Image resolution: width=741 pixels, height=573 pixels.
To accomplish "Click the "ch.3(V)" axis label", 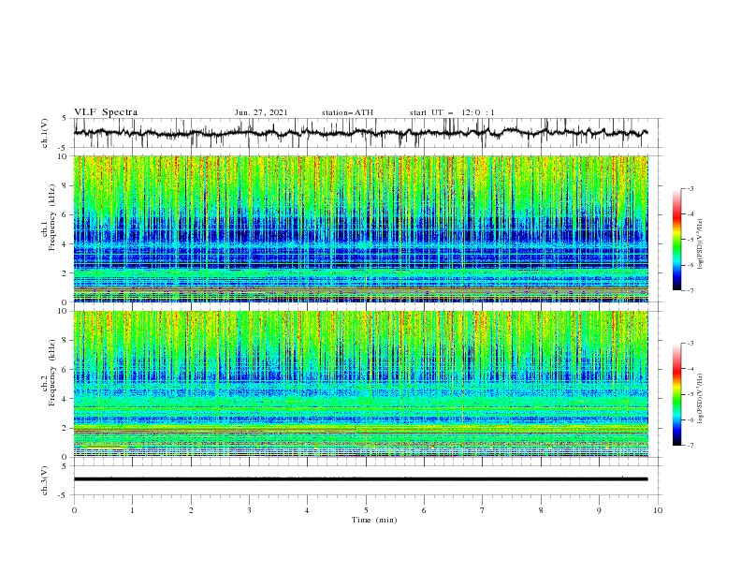I will 44,480.
